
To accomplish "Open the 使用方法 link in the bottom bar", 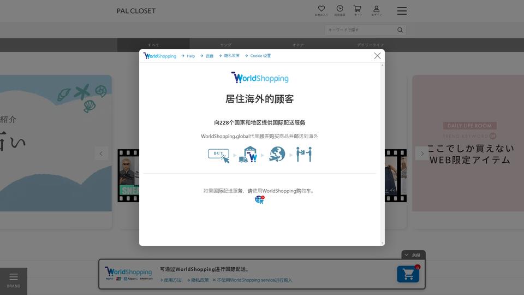I will (170, 280).
